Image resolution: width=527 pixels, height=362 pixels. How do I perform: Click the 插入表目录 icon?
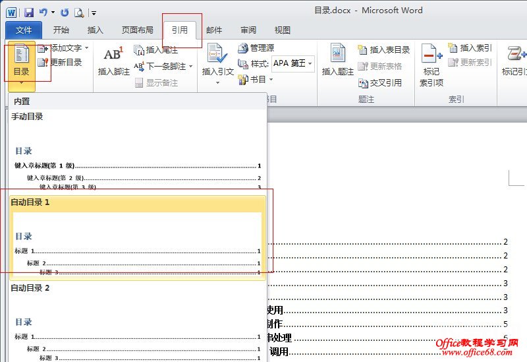362,50
